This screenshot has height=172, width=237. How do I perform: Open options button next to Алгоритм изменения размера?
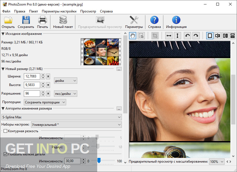click(119, 109)
